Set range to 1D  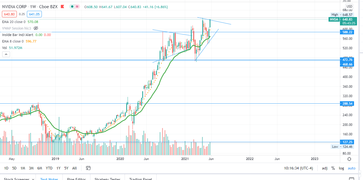pyautogui.click(x=6, y=168)
